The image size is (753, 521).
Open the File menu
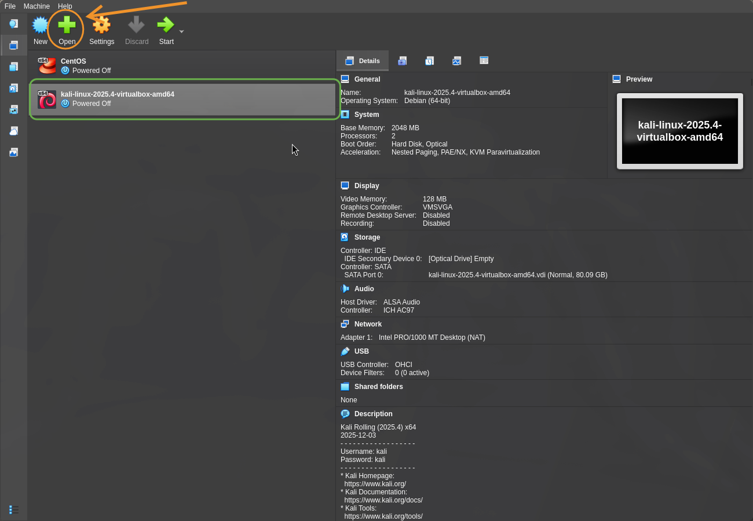(x=10, y=6)
